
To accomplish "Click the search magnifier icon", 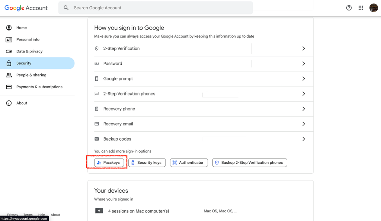I will click(66, 8).
